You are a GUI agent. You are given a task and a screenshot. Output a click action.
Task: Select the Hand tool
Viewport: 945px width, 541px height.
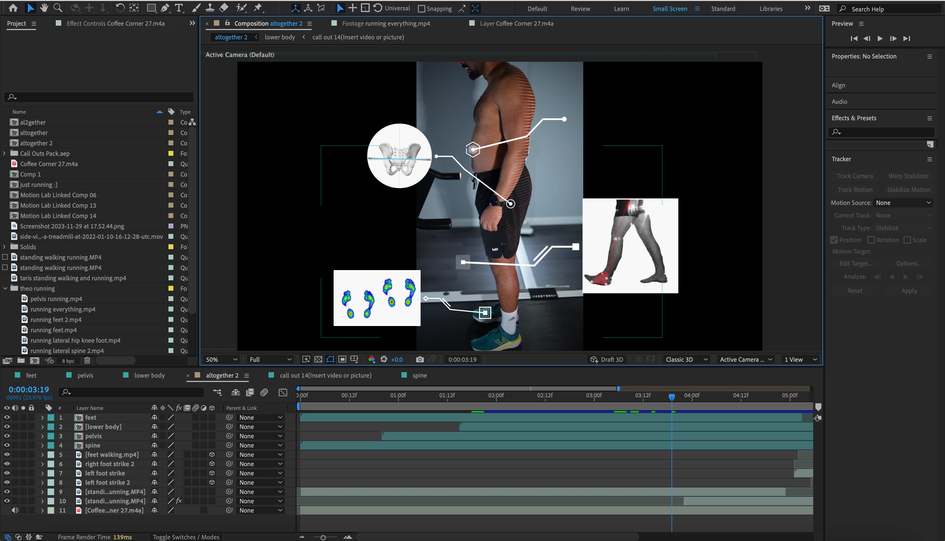click(x=44, y=8)
